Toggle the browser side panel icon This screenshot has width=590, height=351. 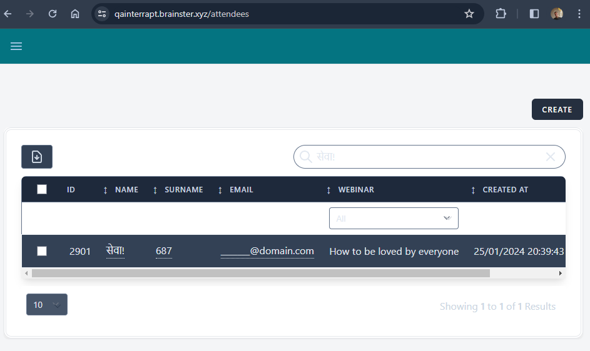[x=534, y=14]
